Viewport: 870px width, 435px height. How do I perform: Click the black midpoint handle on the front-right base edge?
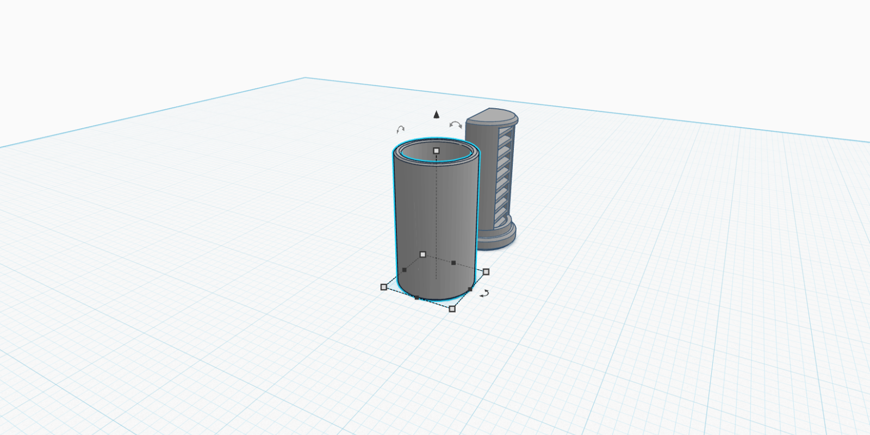click(470, 289)
